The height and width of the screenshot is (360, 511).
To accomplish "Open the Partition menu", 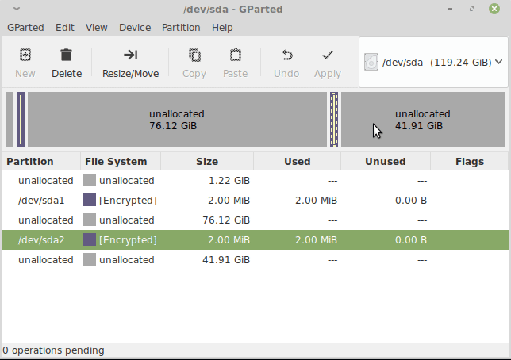I will (181, 28).
